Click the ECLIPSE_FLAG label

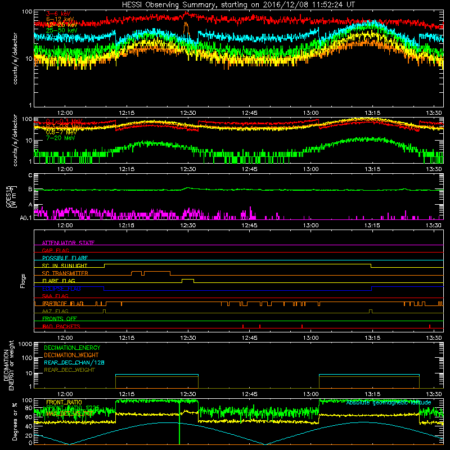[61, 289]
